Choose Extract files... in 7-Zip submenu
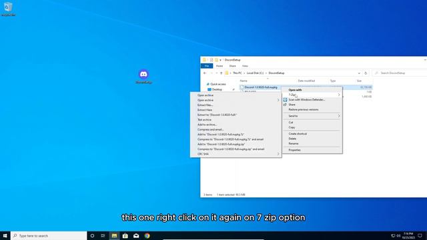The height and width of the screenshot is (240, 427). (236, 105)
